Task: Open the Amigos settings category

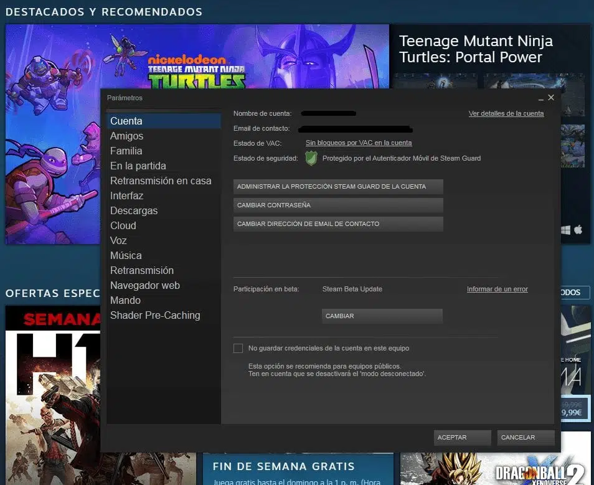Action: (x=126, y=136)
